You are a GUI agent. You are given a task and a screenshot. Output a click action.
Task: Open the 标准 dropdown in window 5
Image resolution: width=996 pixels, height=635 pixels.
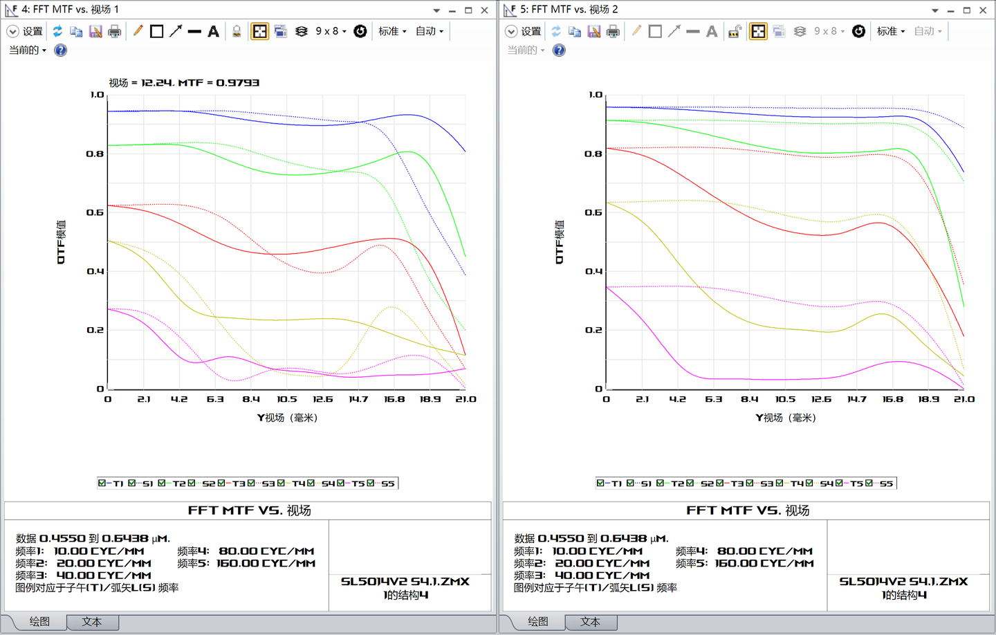(x=891, y=31)
